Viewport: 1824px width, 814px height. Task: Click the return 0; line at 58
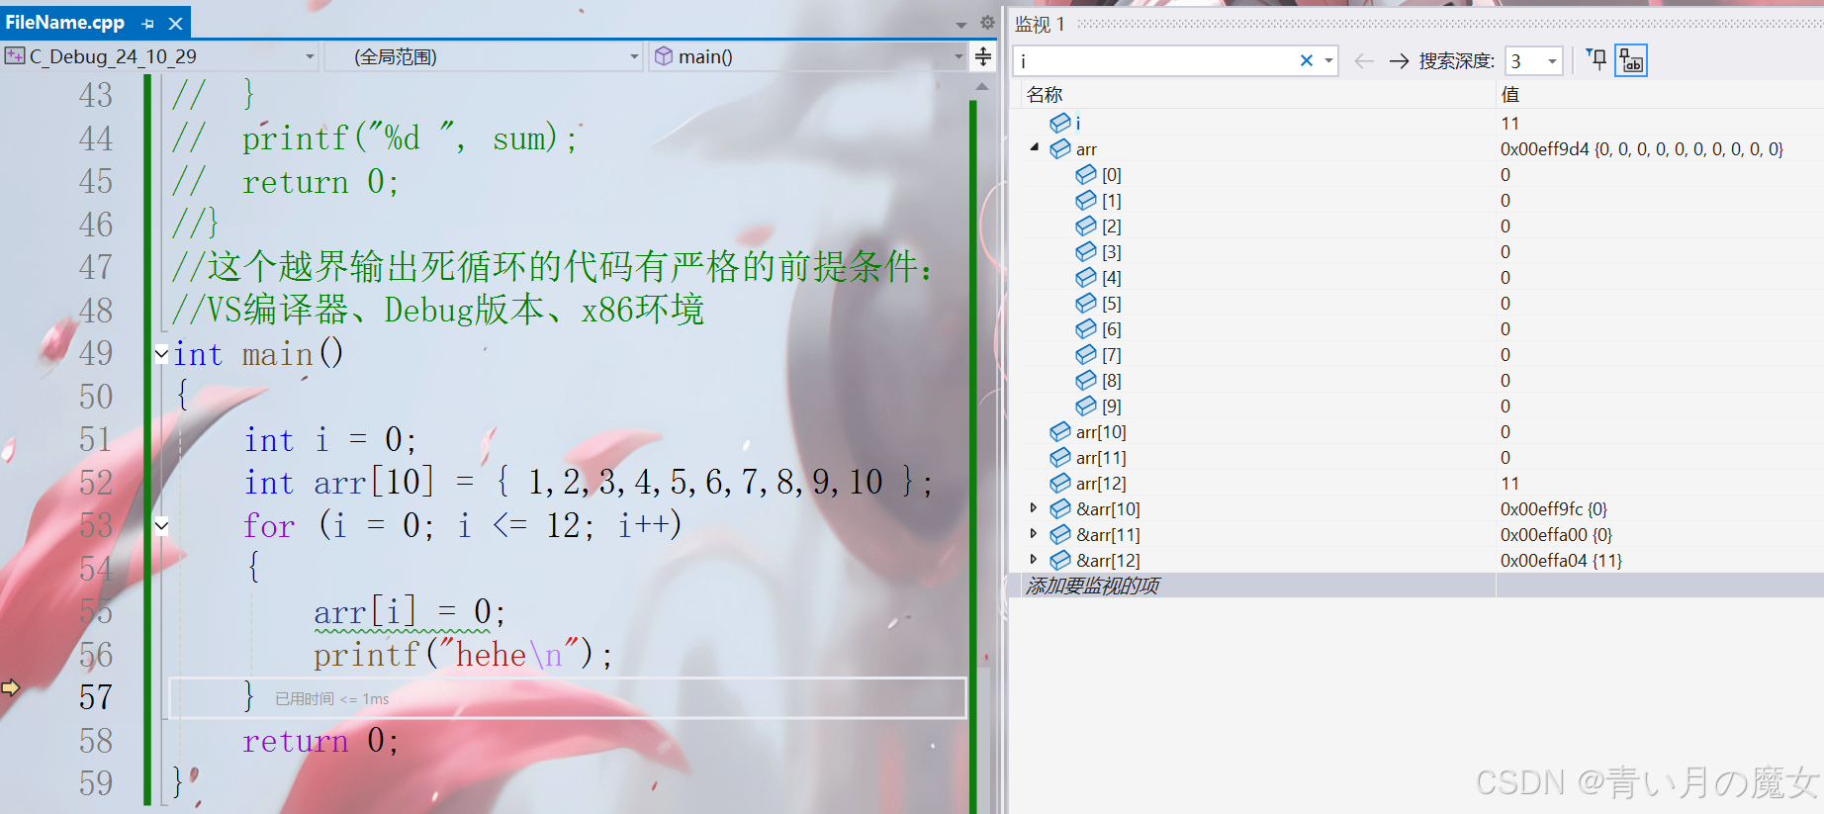point(320,741)
